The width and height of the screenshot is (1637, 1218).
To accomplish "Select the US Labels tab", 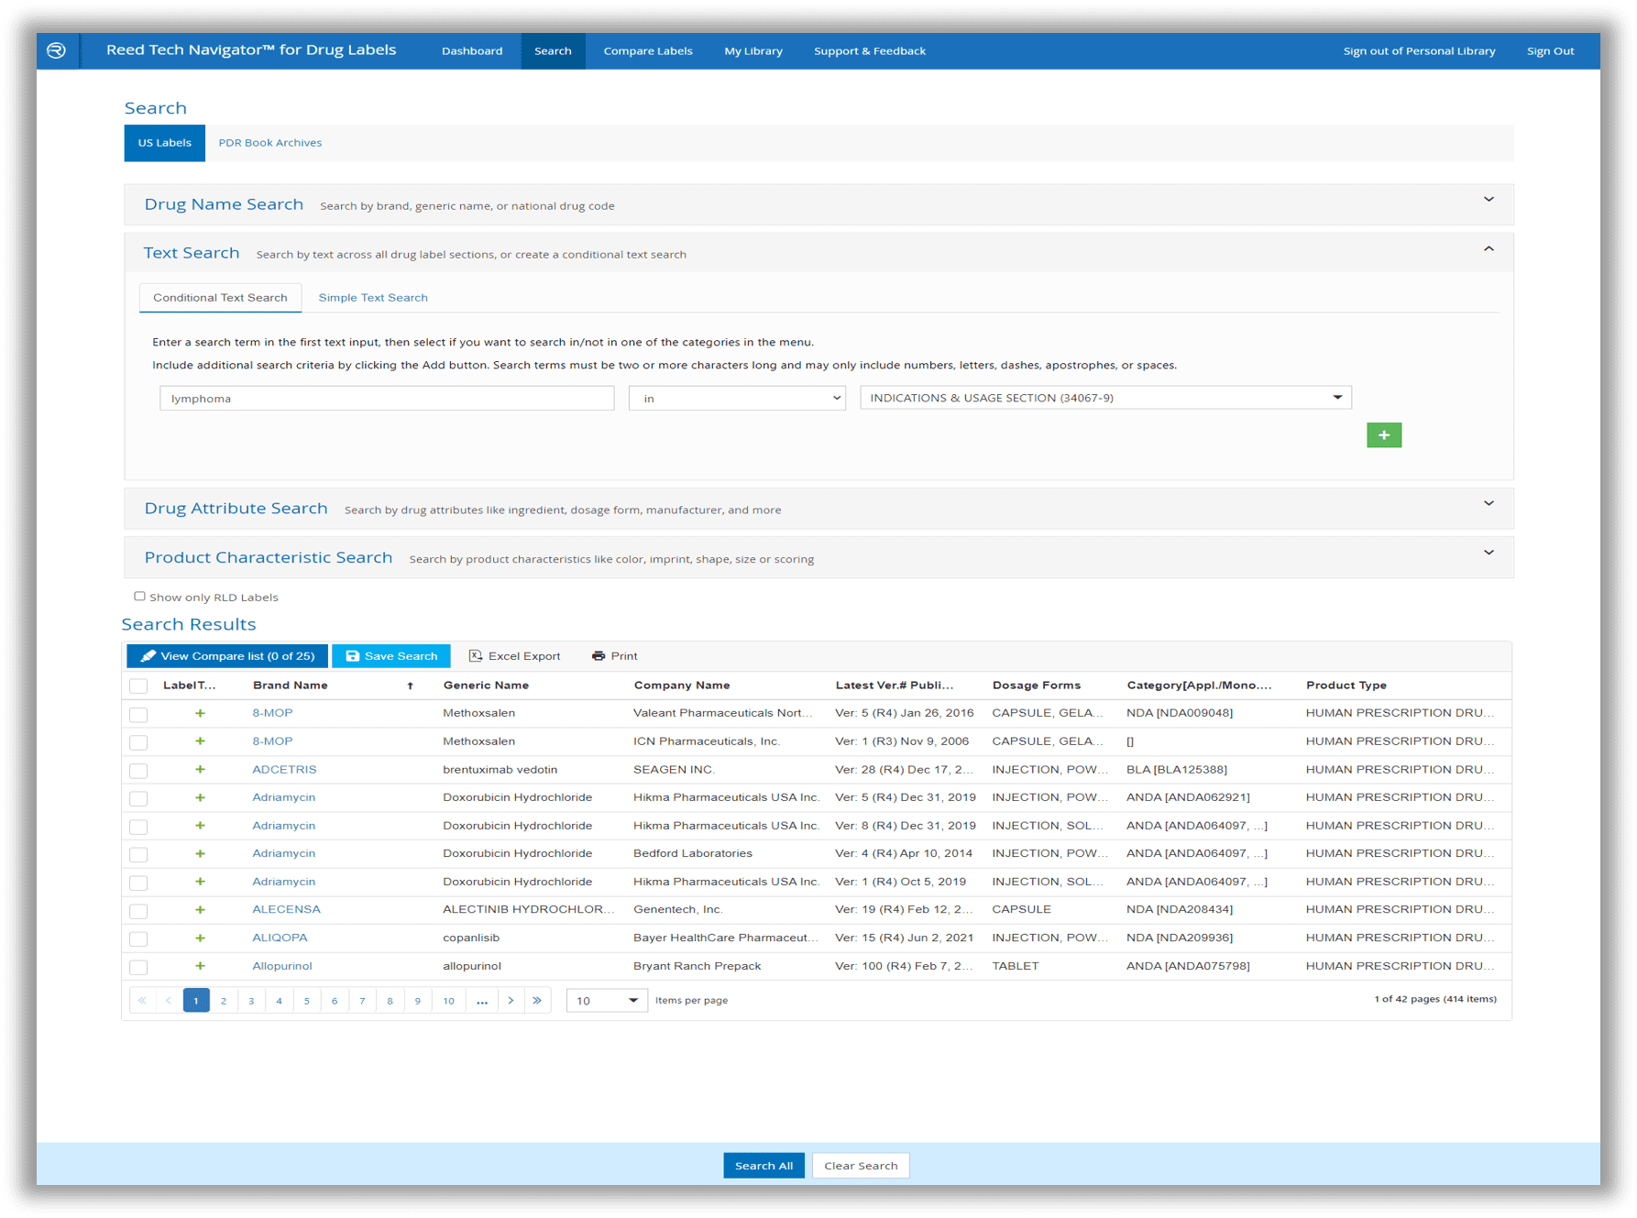I will [165, 142].
